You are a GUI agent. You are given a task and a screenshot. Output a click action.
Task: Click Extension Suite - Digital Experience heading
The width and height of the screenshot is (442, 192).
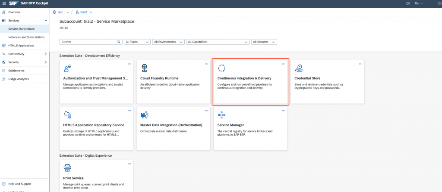(x=86, y=155)
